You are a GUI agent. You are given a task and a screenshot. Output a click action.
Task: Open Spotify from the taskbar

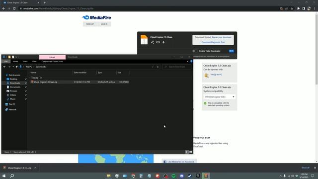[173, 176]
